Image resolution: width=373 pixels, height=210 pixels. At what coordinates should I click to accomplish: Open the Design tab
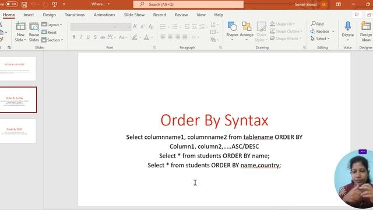pos(49,15)
